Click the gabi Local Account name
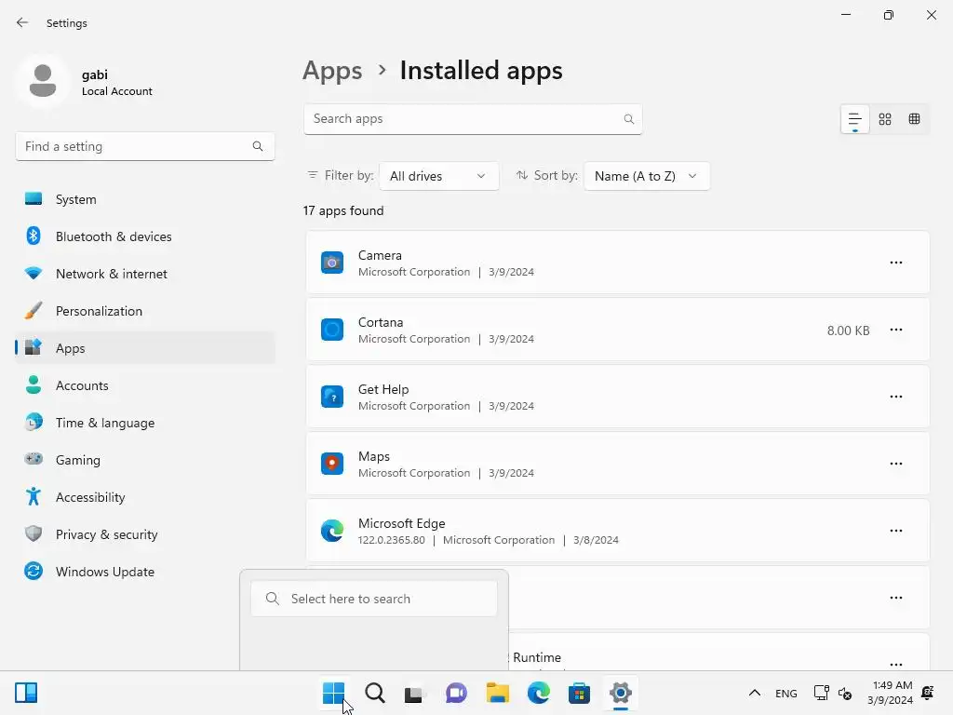 click(116, 82)
